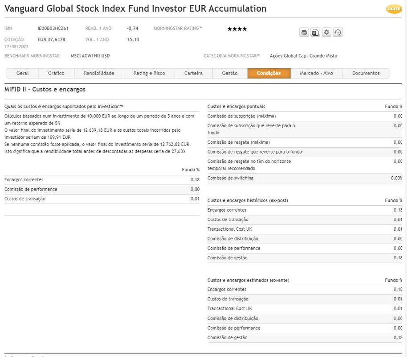
Task: Click Encargos correntes in ex-ante table
Action: coord(305,290)
